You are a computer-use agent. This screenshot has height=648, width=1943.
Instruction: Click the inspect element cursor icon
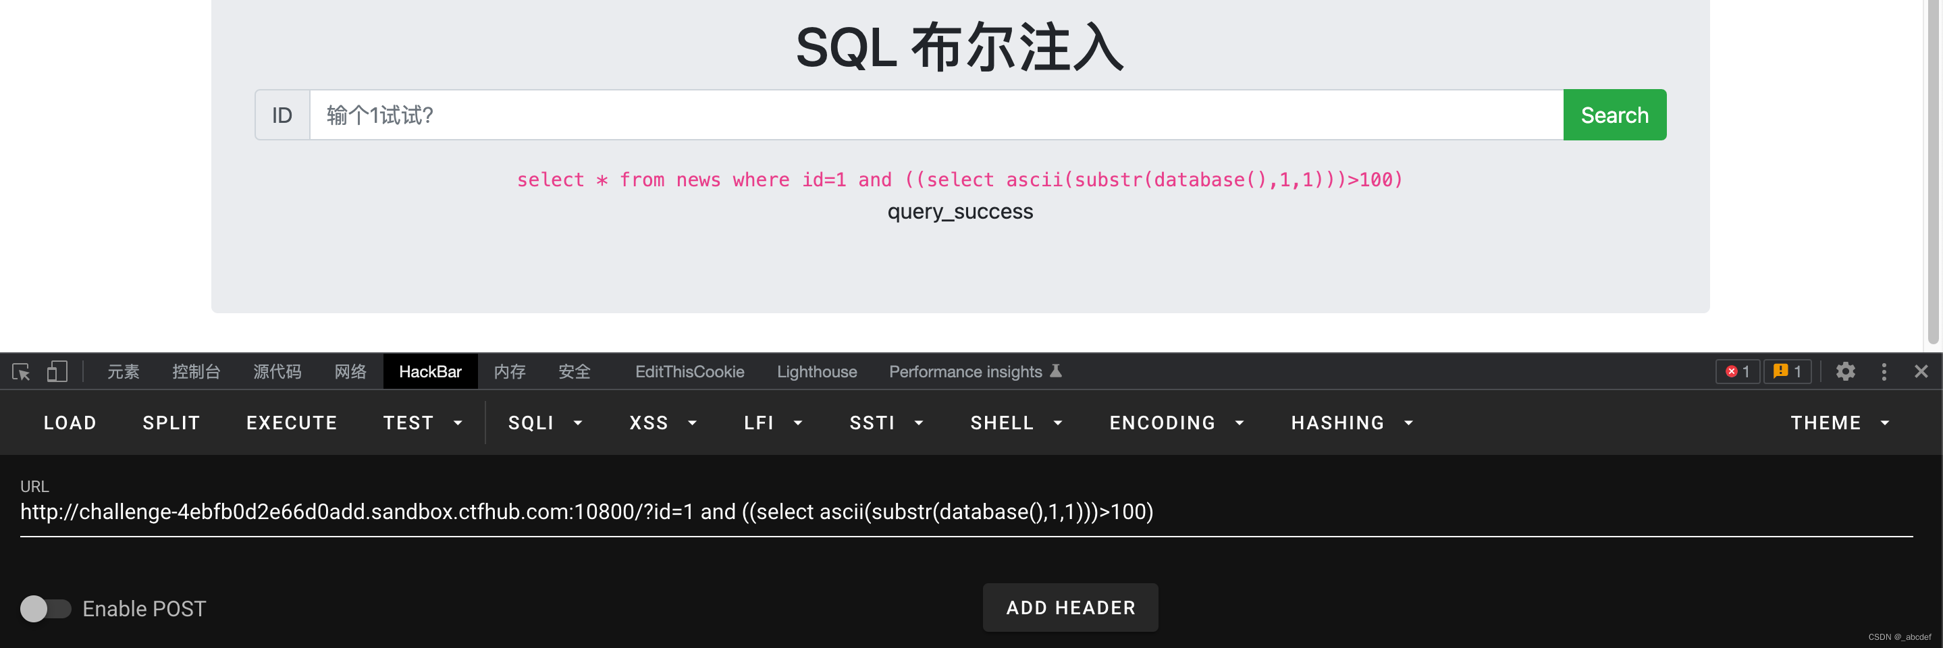(x=21, y=372)
